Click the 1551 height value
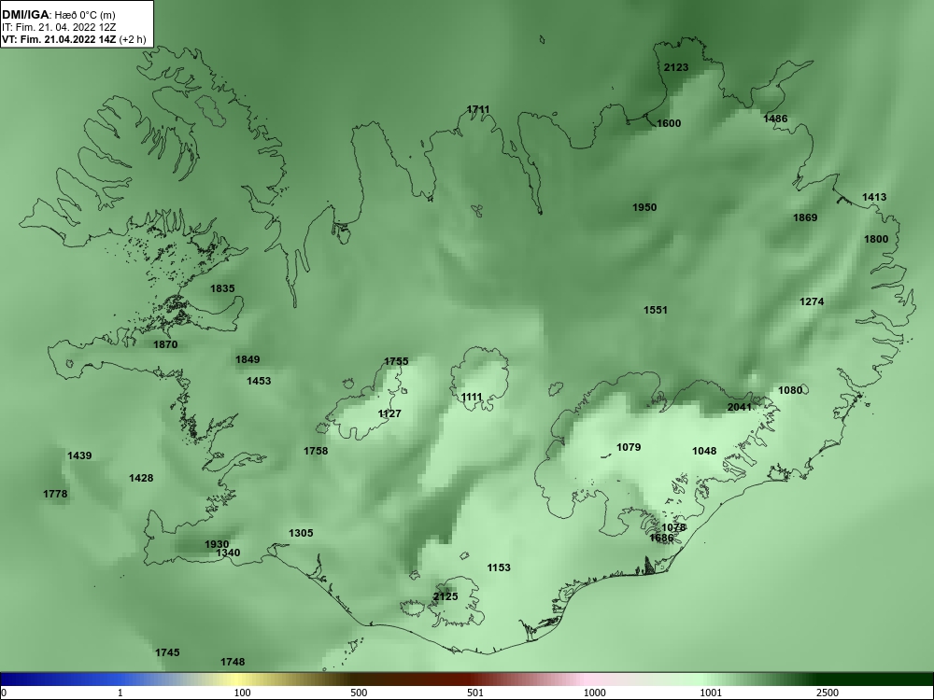Image resolution: width=934 pixels, height=700 pixels. [656, 310]
